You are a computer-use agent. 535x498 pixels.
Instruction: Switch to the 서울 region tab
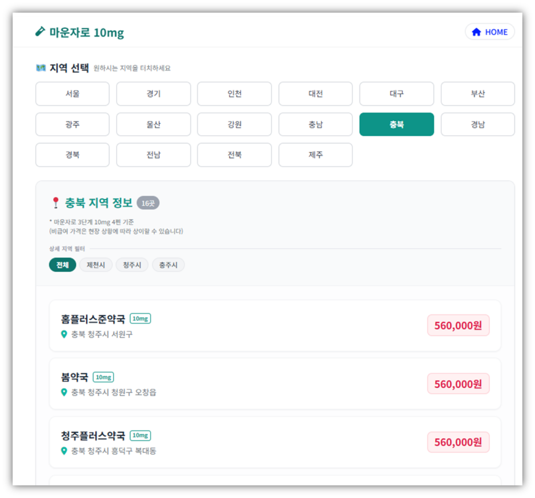pos(72,94)
